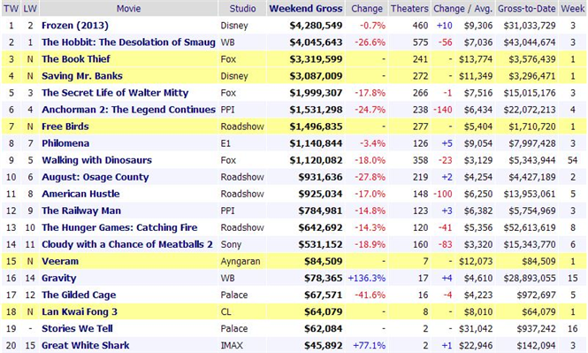This screenshot has width=588, height=353.
Task: Open Anchorman 2: The Legend Continues
Action: pyautogui.click(x=128, y=110)
